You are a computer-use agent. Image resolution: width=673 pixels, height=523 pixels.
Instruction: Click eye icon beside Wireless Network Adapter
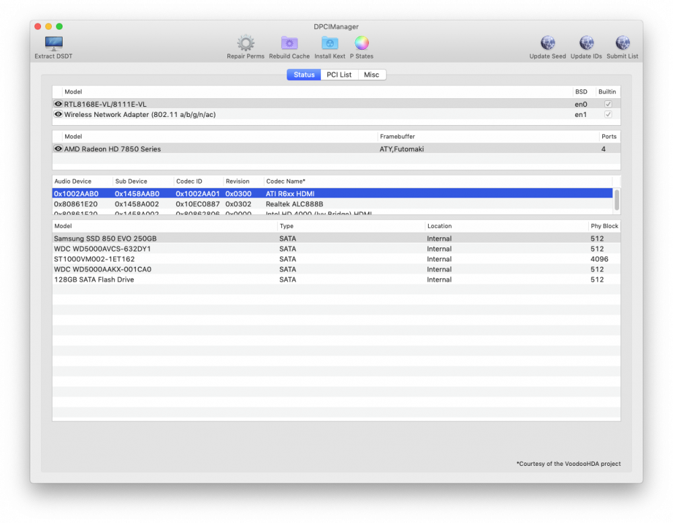tap(58, 114)
